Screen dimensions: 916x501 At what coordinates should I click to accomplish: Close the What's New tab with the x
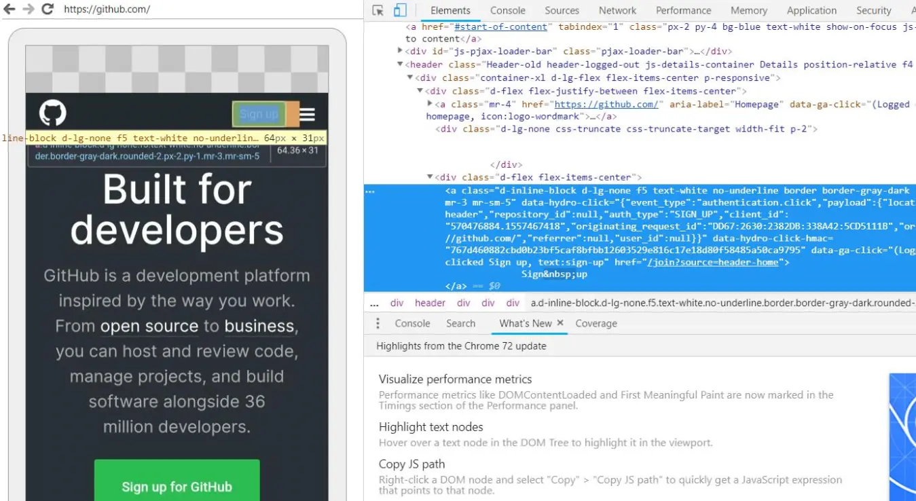560,323
